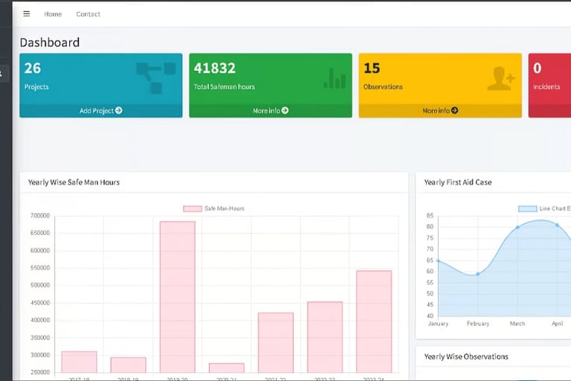
Task: Click the Yearly Wise Observations title
Action: [466, 356]
